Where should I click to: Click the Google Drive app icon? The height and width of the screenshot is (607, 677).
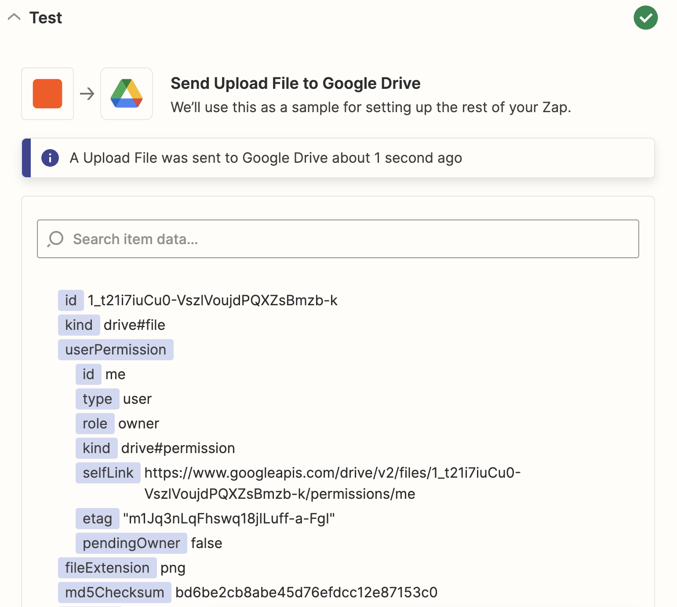coord(127,94)
